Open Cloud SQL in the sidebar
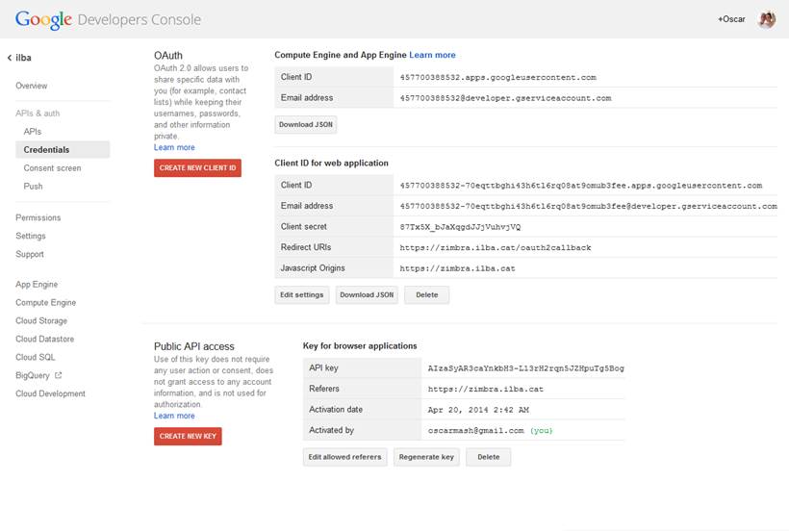Viewport: 789px width, 531px height. pyautogui.click(x=35, y=357)
